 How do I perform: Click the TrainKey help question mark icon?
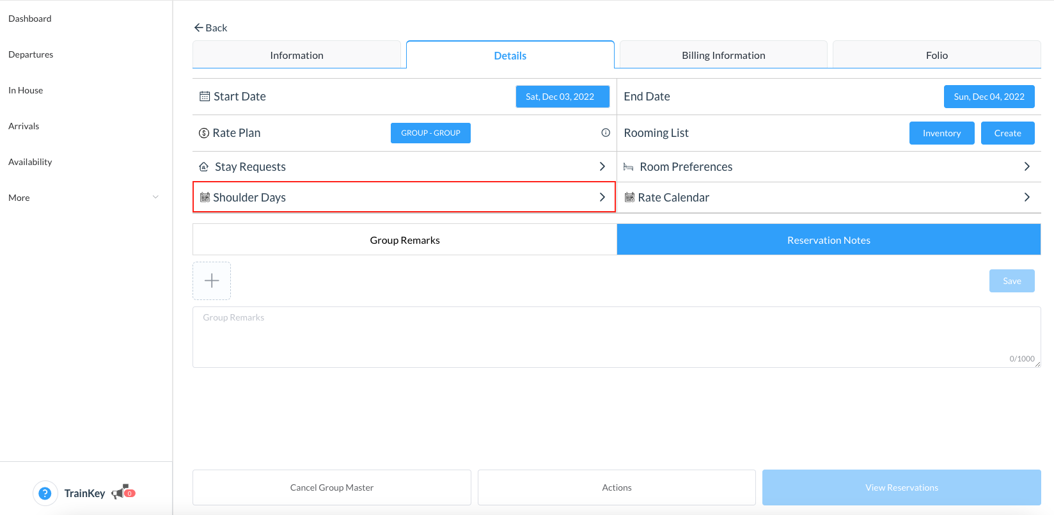point(45,493)
